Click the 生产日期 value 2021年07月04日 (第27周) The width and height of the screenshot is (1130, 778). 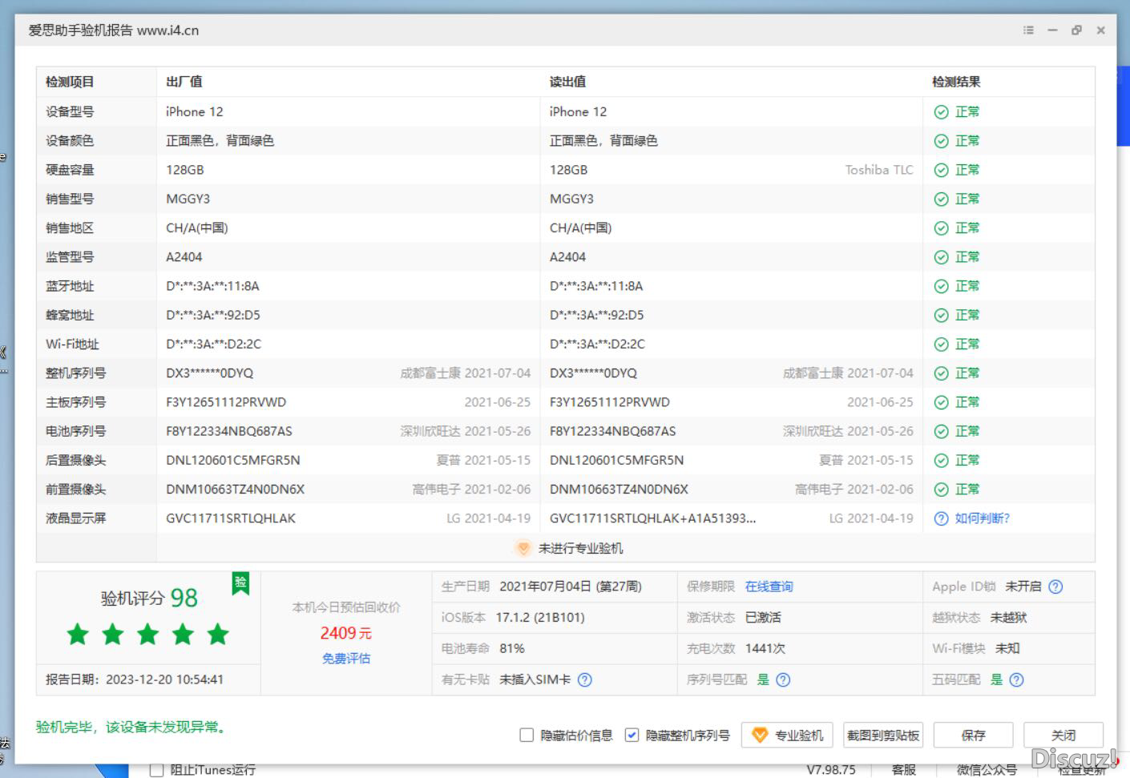coord(571,587)
